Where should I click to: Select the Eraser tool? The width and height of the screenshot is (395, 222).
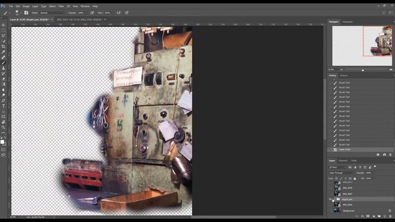click(3, 79)
